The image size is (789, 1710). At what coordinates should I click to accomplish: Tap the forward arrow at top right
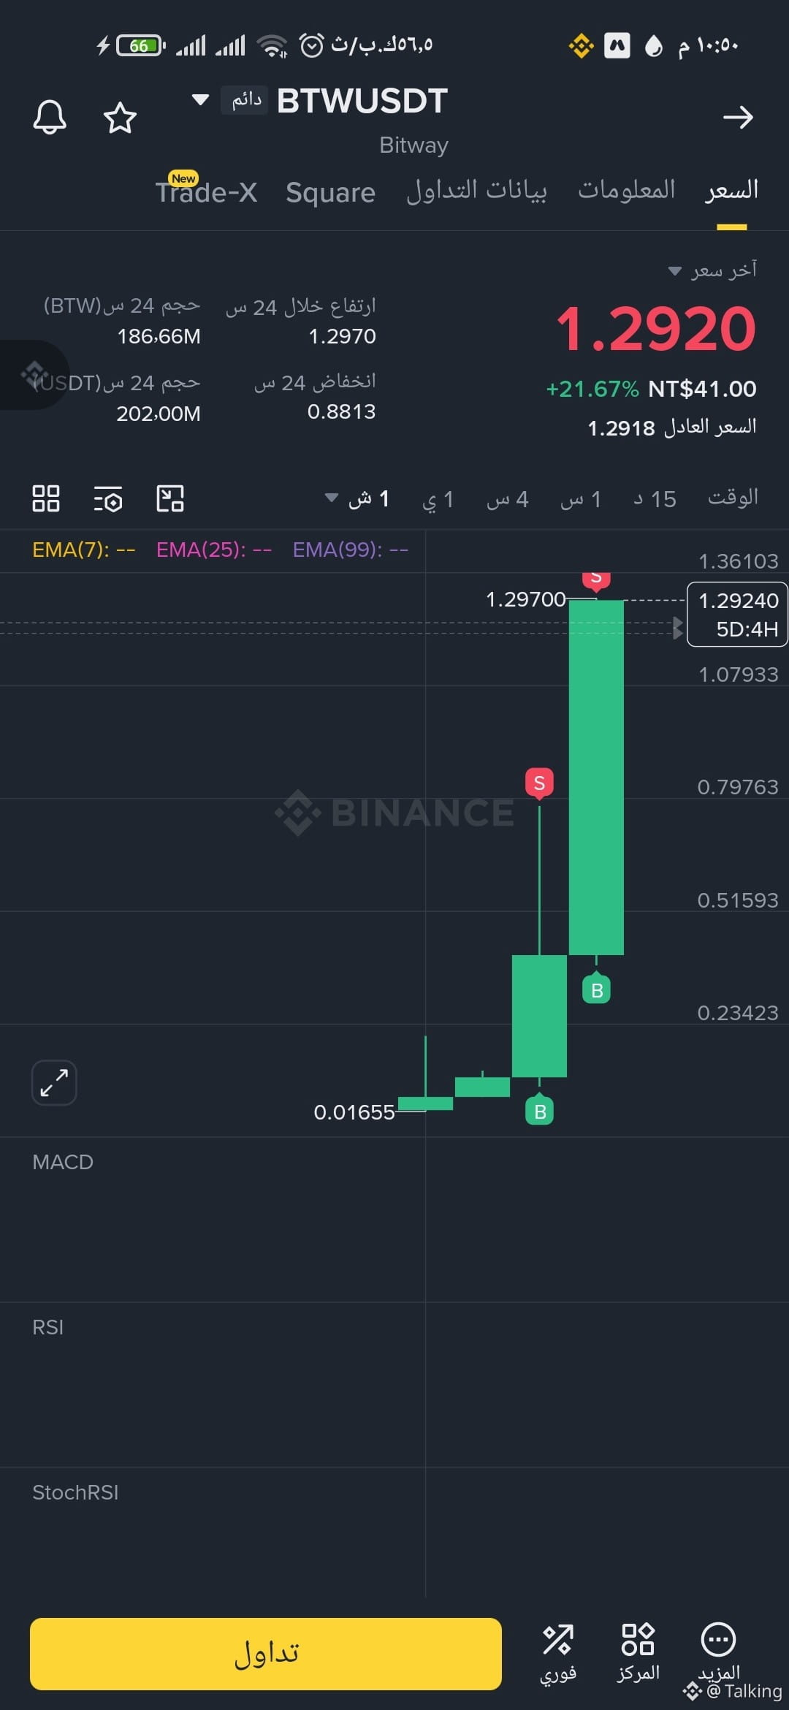(738, 117)
